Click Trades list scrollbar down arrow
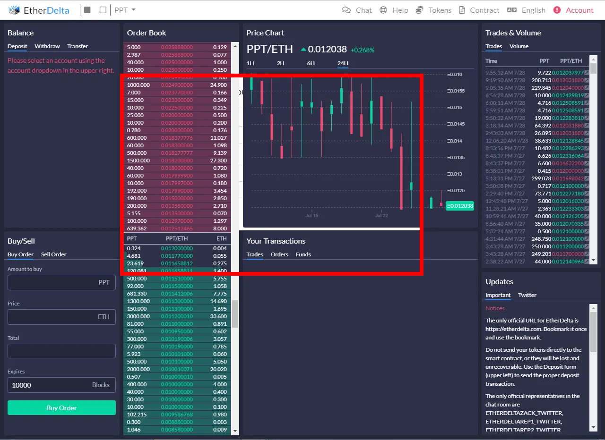Viewport: 605px width, 440px height. coord(593,260)
